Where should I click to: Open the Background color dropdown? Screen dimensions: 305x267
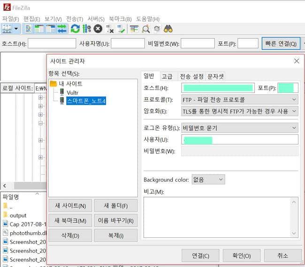[208, 179]
